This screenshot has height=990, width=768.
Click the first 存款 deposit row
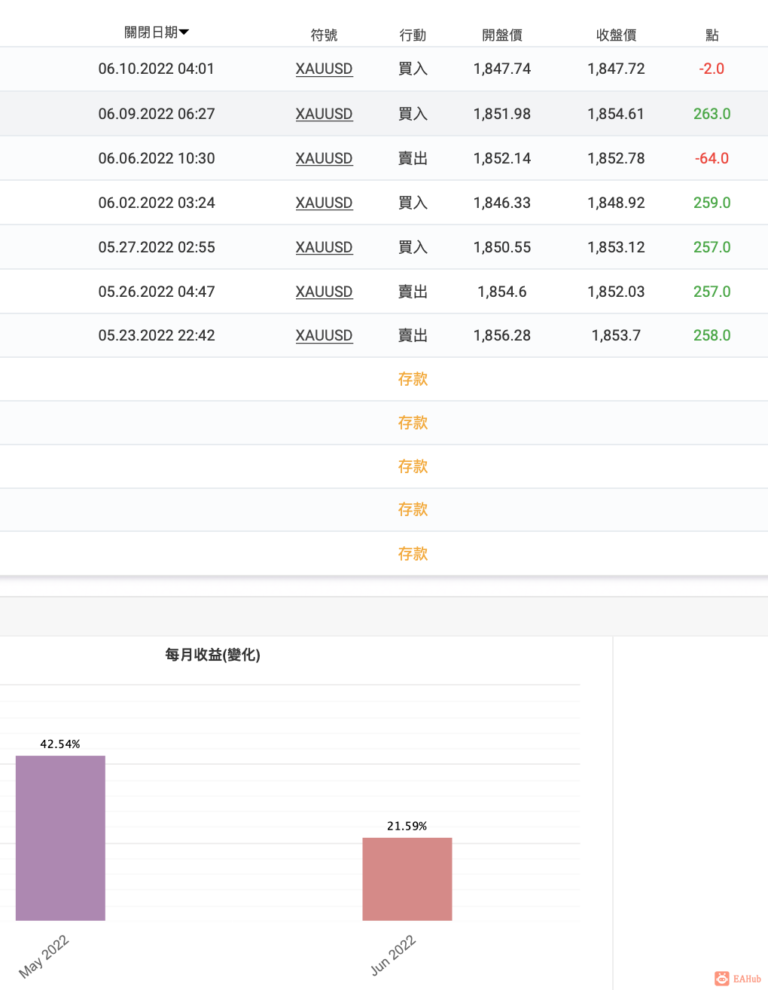(413, 379)
